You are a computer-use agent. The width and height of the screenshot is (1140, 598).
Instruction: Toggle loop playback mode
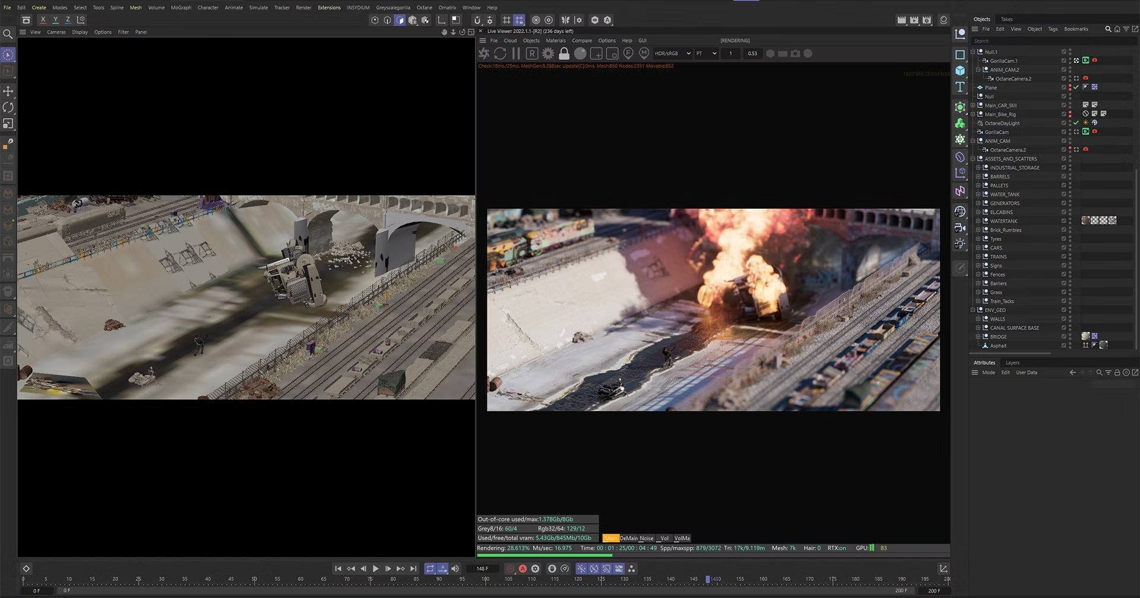point(430,568)
